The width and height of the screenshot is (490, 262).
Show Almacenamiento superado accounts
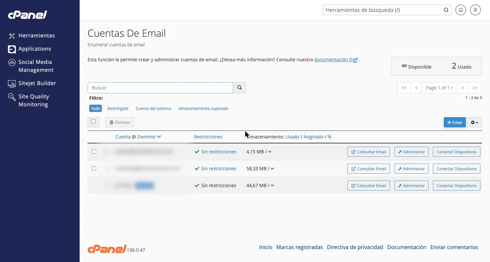coord(203,108)
